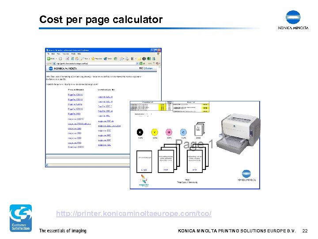Click the magenta M toner circle
The image size is (318, 239).
pyautogui.click(x=169, y=132)
